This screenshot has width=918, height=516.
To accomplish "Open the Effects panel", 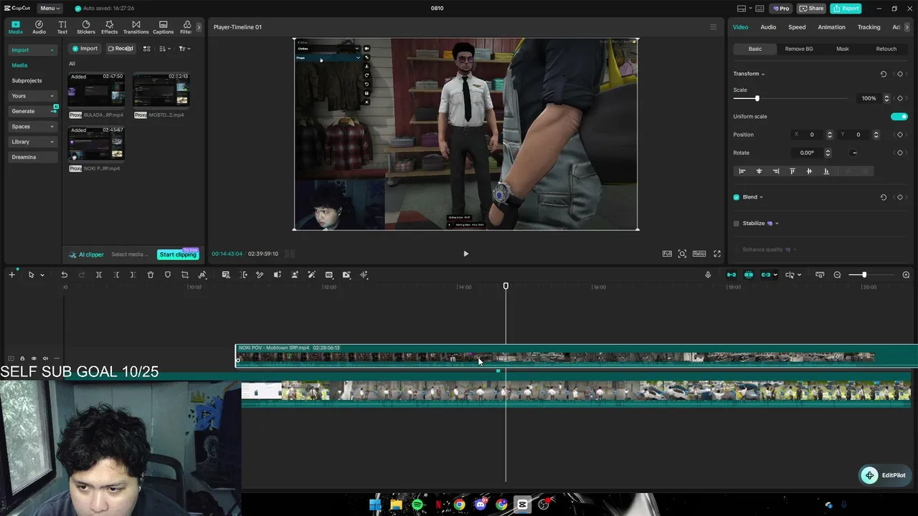I will pyautogui.click(x=110, y=27).
